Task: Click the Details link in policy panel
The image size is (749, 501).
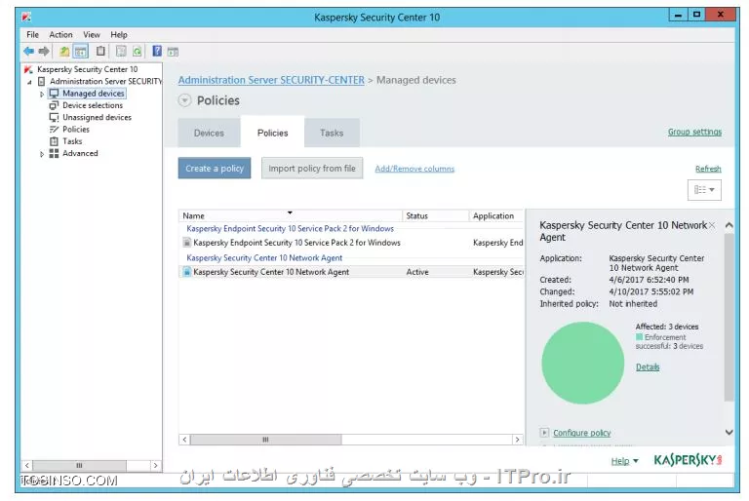Action: [648, 366]
